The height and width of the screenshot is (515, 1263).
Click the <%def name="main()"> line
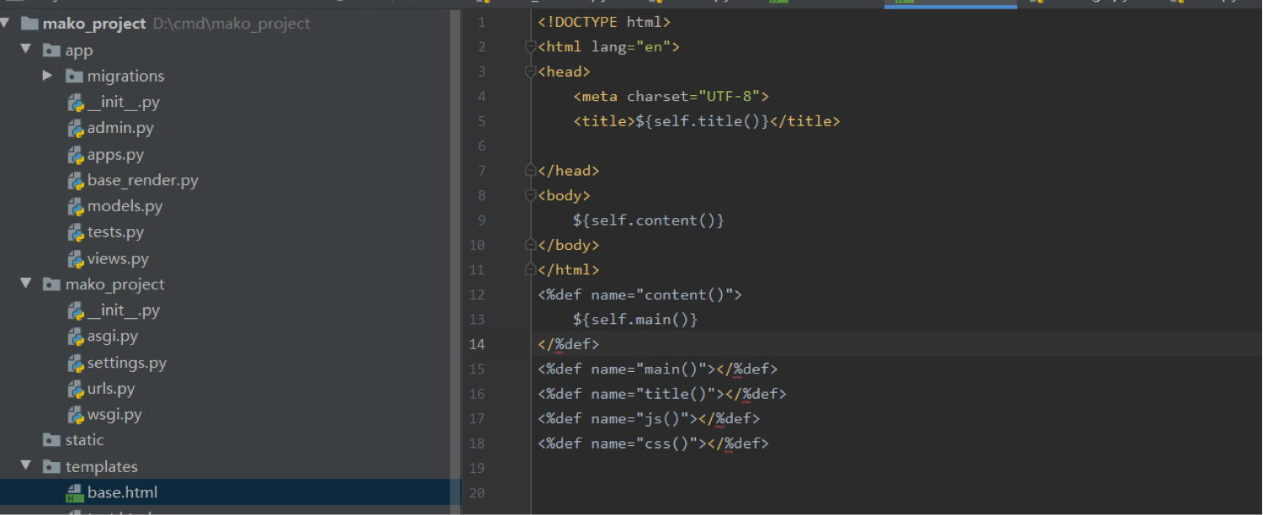click(x=657, y=369)
